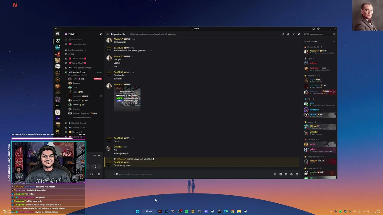Open Discord inbox icon in title bar
This screenshot has width=383, height=215.
(x=314, y=29)
